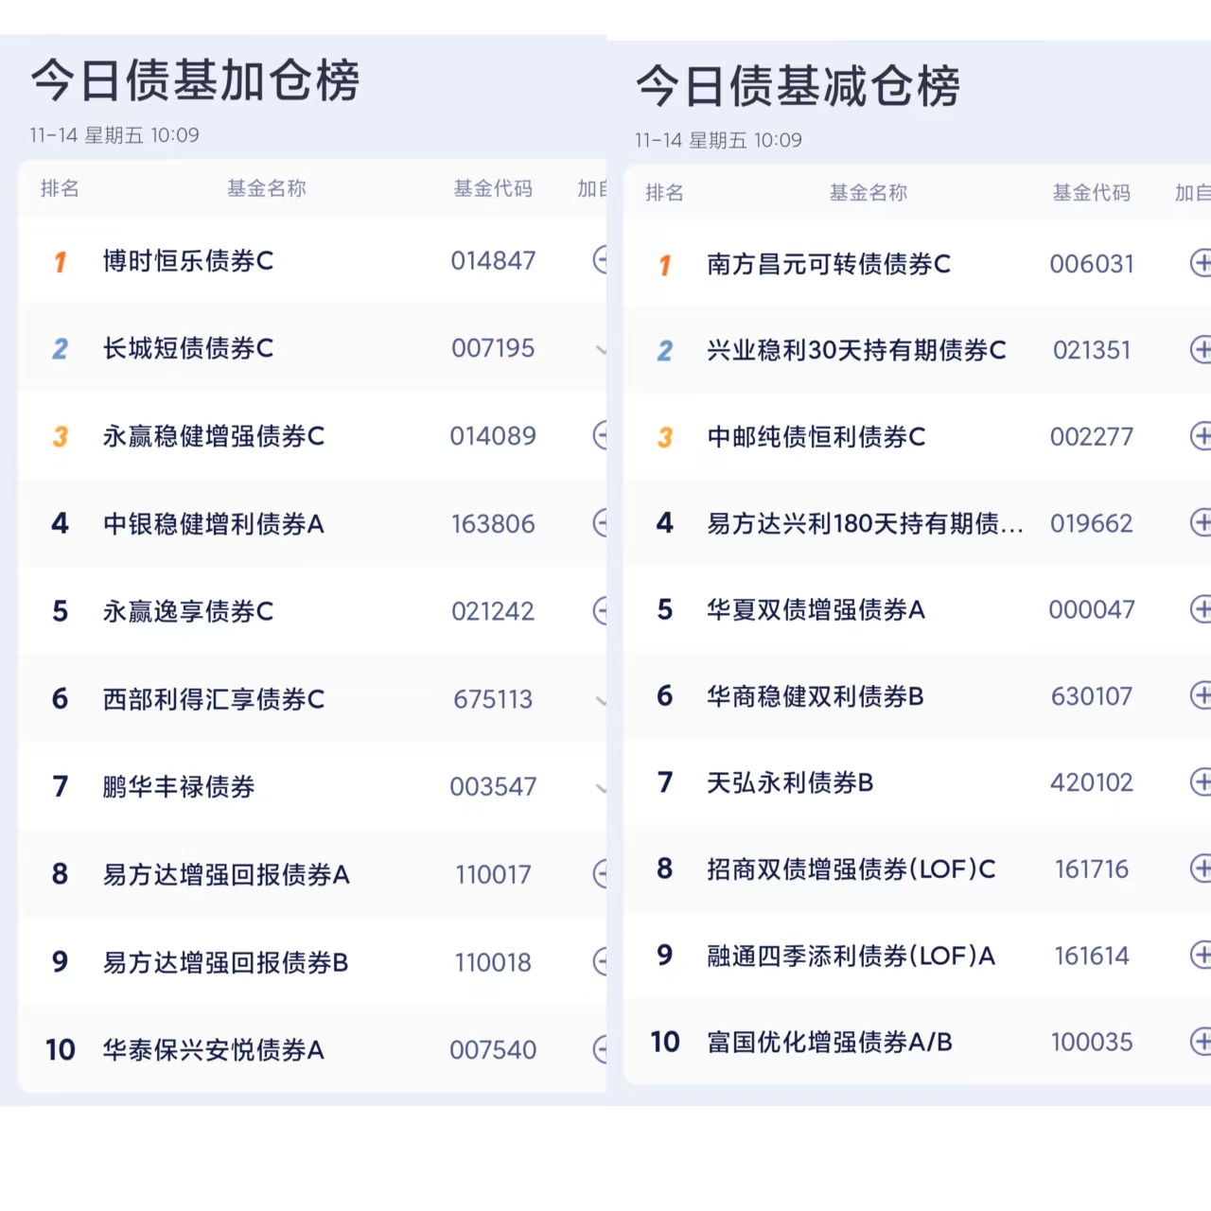Click 基金代码 header in 减仓榜 table
This screenshot has width=1211, height=1211.
tap(1091, 193)
